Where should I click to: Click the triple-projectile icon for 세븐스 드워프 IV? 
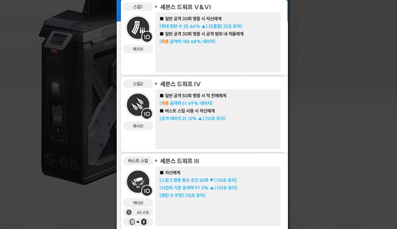click(x=138, y=104)
